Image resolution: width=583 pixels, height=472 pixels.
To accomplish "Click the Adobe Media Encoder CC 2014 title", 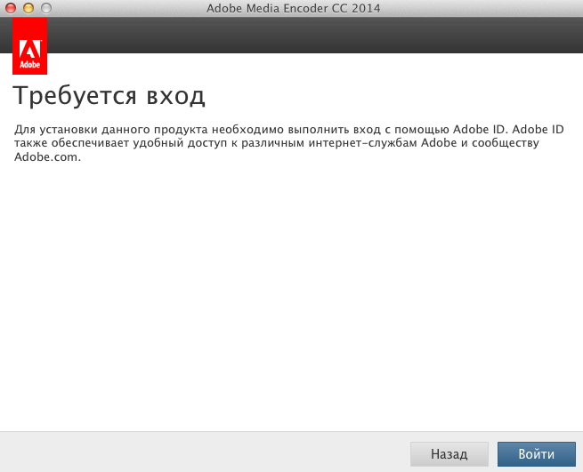I will (x=294, y=8).
